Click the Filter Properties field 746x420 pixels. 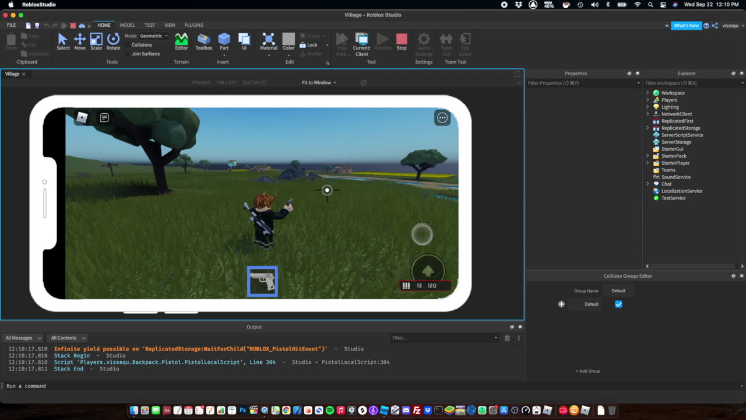click(x=583, y=83)
